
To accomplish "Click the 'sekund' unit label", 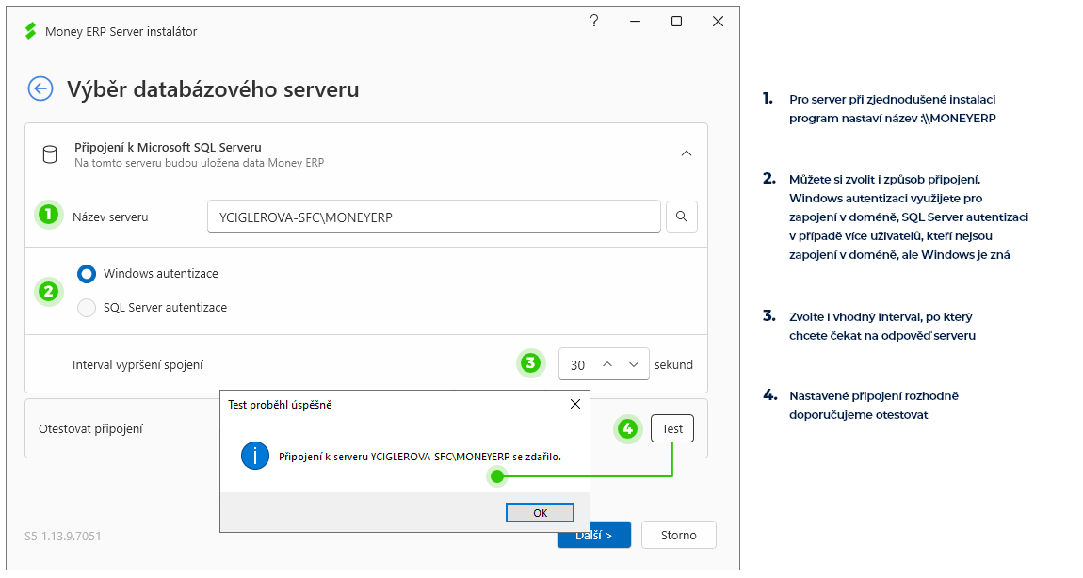I will click(x=673, y=364).
